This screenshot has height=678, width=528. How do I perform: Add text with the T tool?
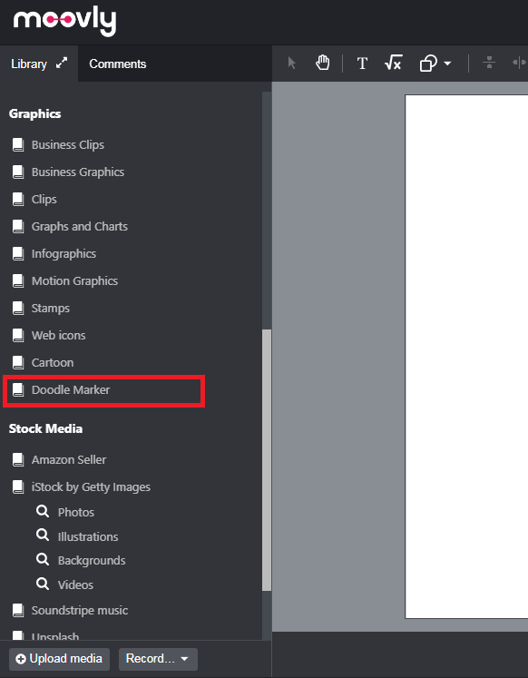pos(362,64)
